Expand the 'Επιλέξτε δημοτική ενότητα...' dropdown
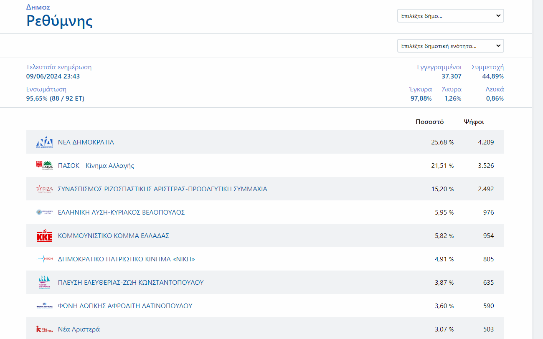Viewport: 543px width, 339px height. [450, 46]
